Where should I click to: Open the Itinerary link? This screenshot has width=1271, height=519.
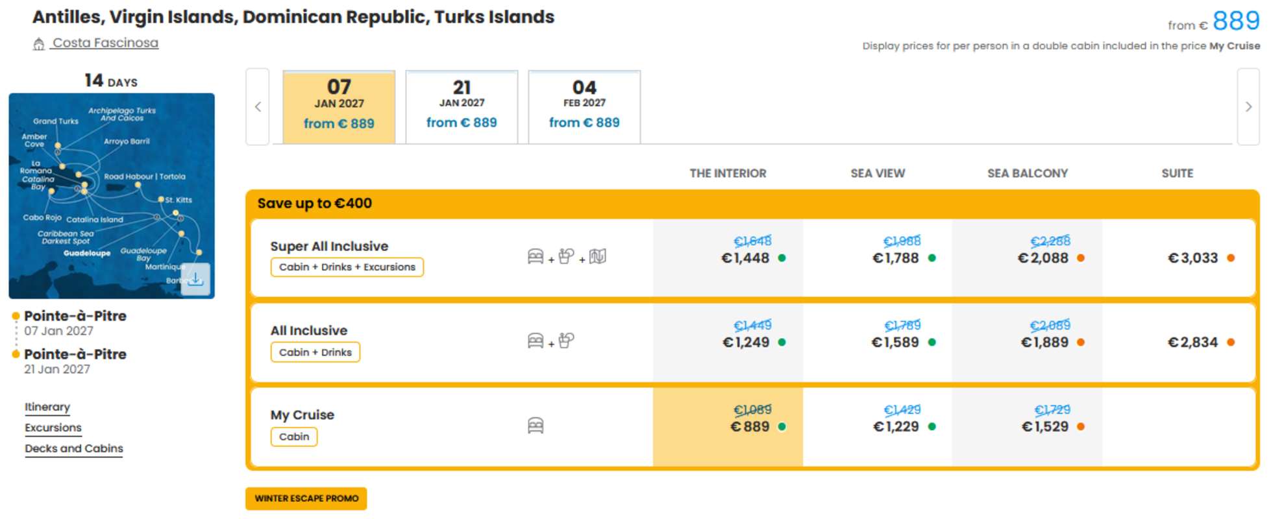coord(47,407)
